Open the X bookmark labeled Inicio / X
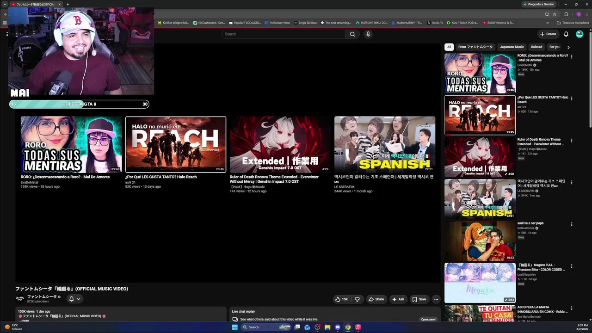 [435, 23]
